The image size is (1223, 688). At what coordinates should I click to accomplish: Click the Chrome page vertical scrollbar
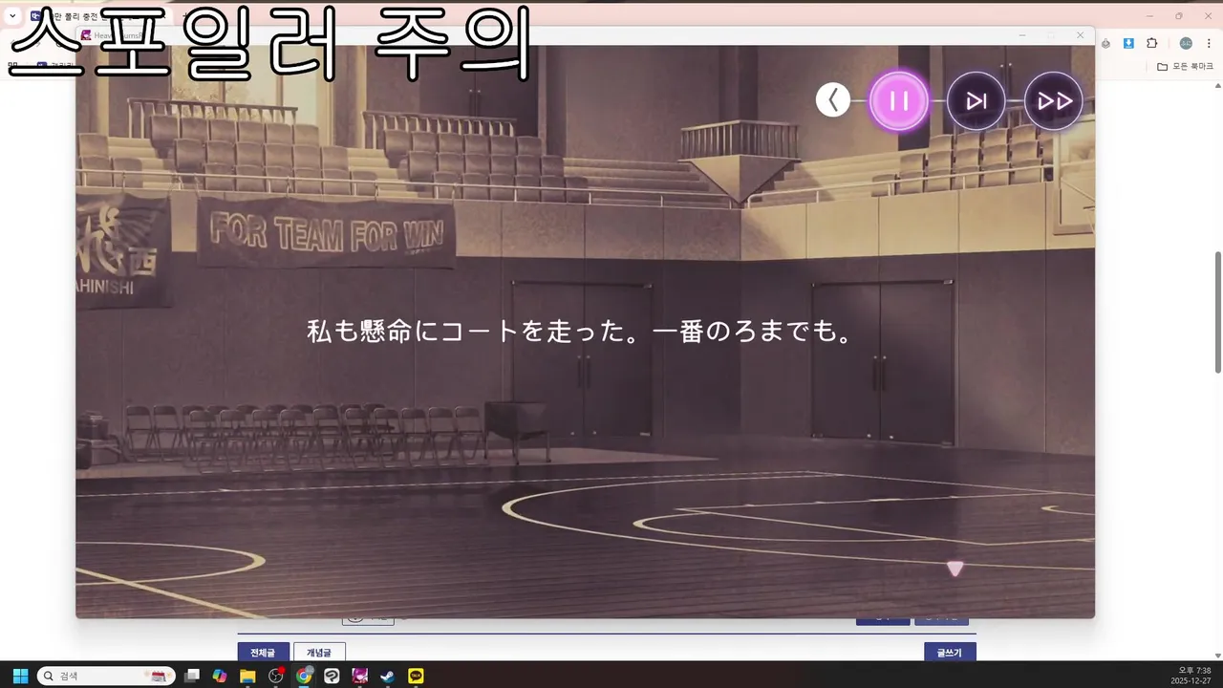[x=1217, y=312]
